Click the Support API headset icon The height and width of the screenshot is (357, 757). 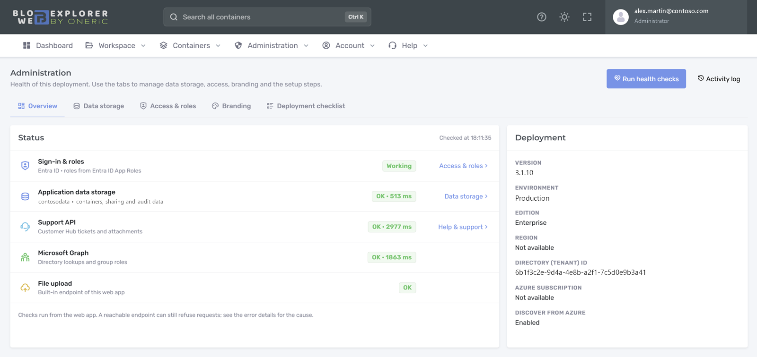[25, 227]
